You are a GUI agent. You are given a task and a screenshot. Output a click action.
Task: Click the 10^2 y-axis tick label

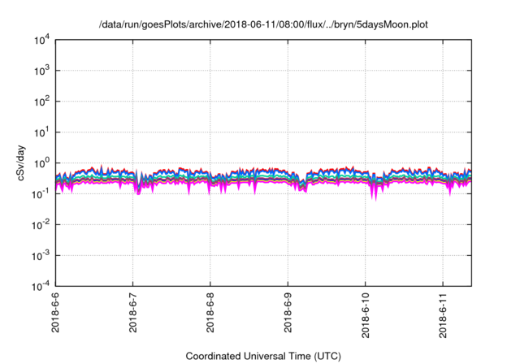(41, 102)
